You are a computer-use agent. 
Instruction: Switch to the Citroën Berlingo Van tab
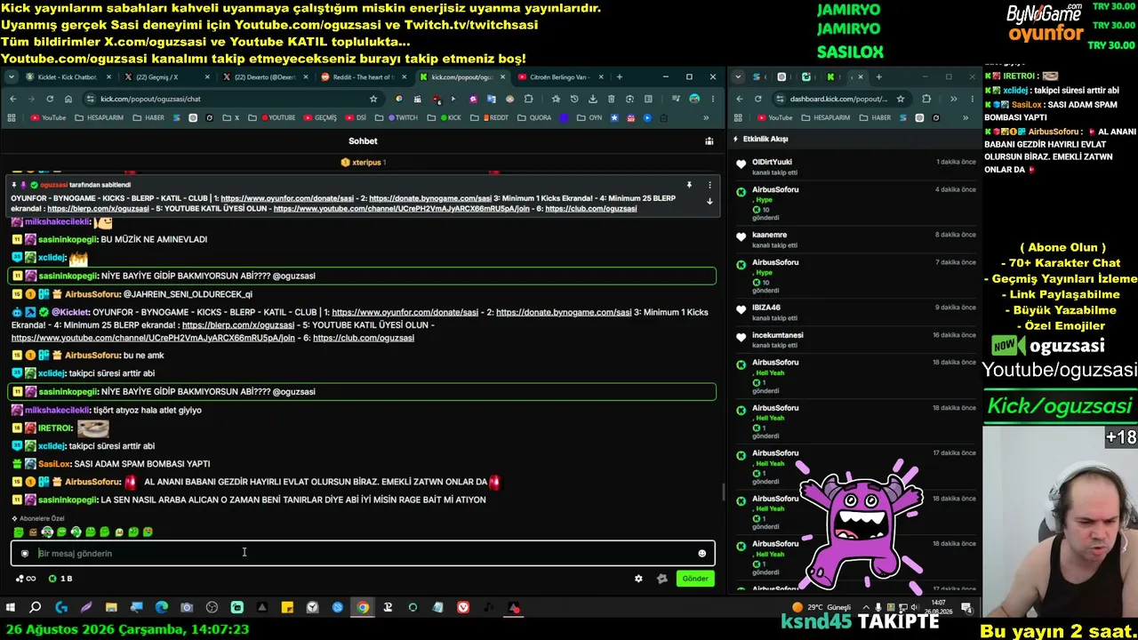click(x=559, y=77)
